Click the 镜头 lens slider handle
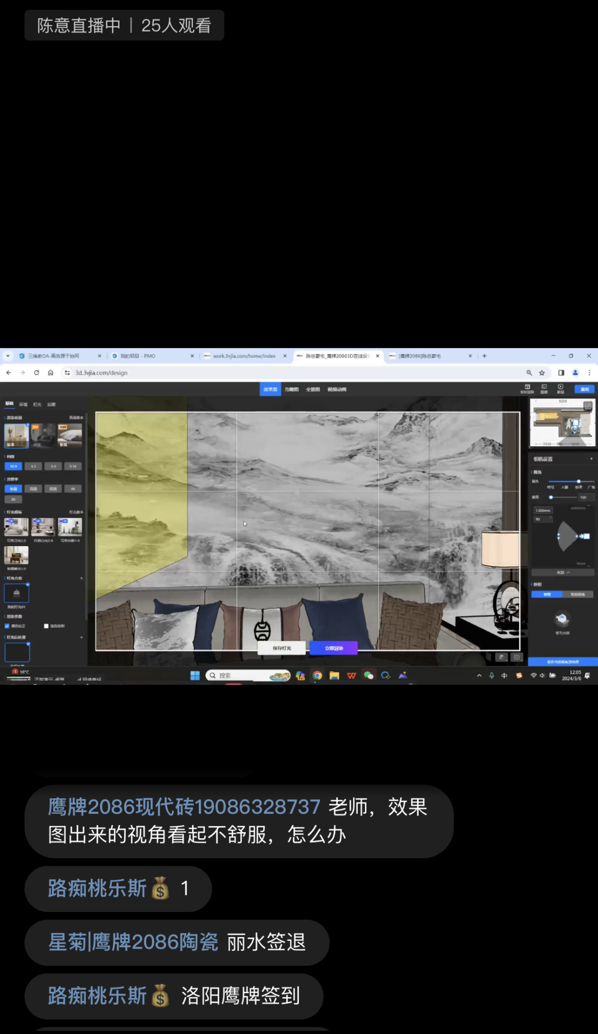The height and width of the screenshot is (1034, 598). (x=579, y=481)
